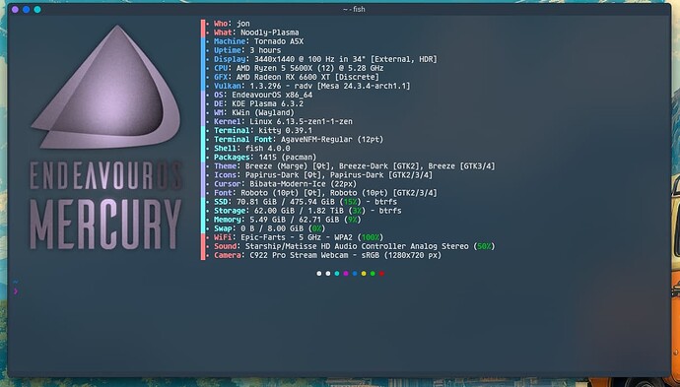Click the blue window control circle
Screen dimensions: 680x387
point(27,9)
